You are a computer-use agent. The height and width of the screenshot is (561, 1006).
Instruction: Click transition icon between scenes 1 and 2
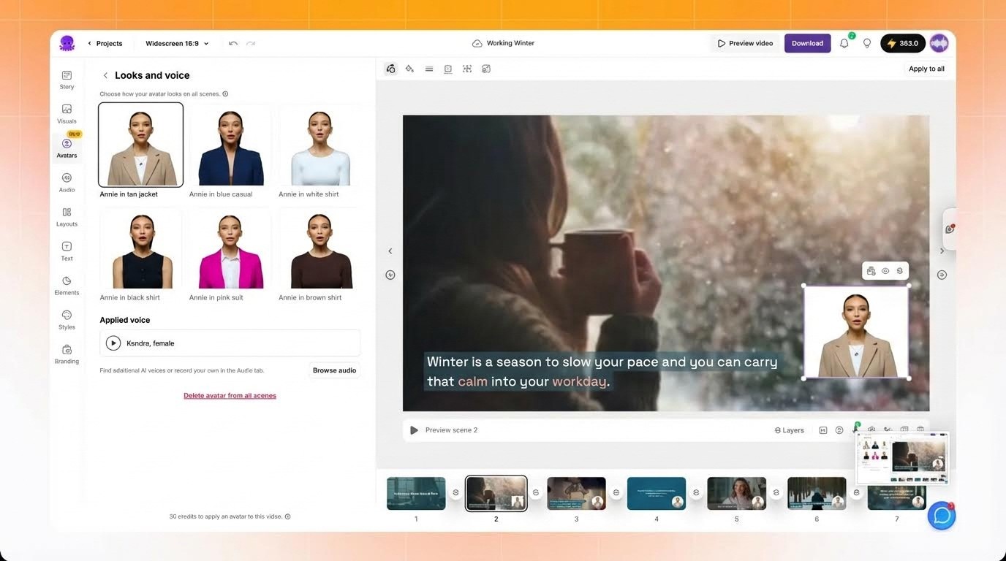pyautogui.click(x=455, y=493)
